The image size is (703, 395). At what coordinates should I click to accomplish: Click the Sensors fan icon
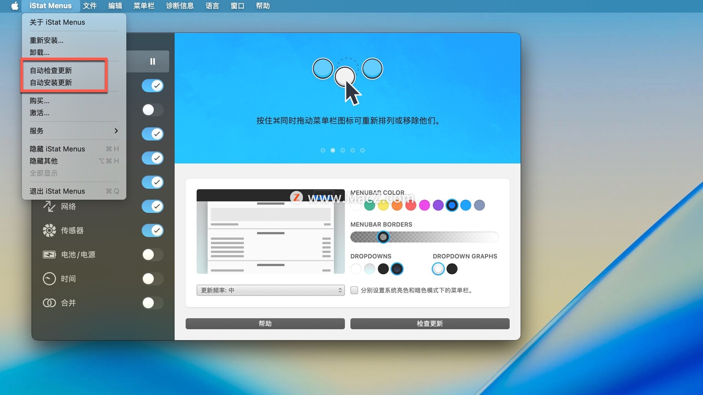(x=49, y=230)
